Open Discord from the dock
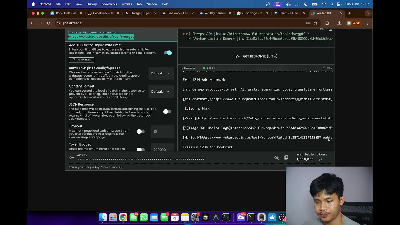This screenshot has height=225, width=400. pyautogui.click(x=241, y=217)
